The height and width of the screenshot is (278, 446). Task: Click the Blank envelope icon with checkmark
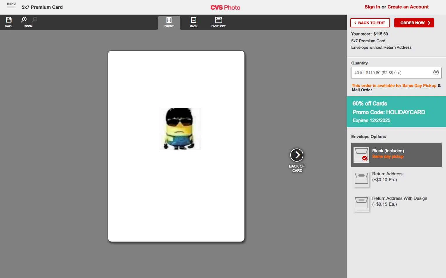click(x=361, y=155)
